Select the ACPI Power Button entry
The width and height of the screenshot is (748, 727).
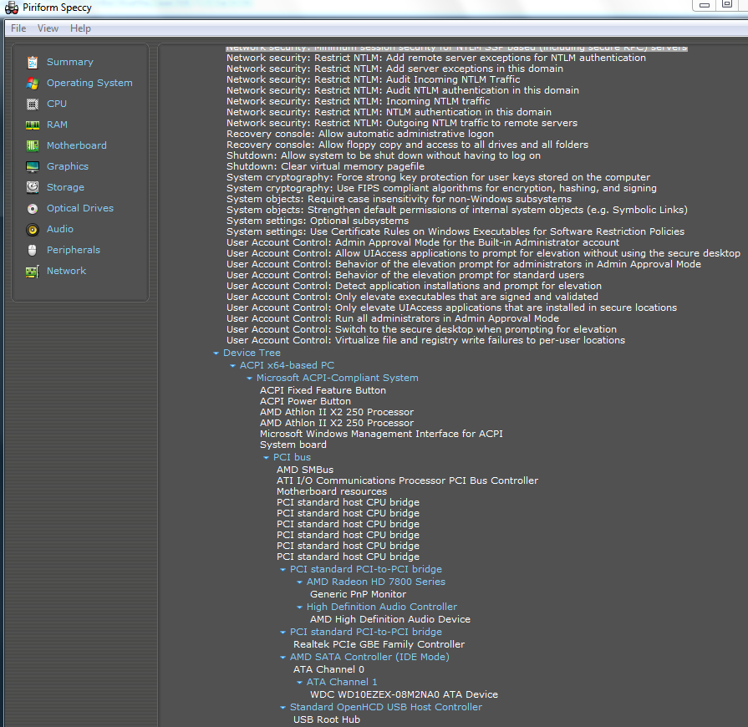pos(305,401)
